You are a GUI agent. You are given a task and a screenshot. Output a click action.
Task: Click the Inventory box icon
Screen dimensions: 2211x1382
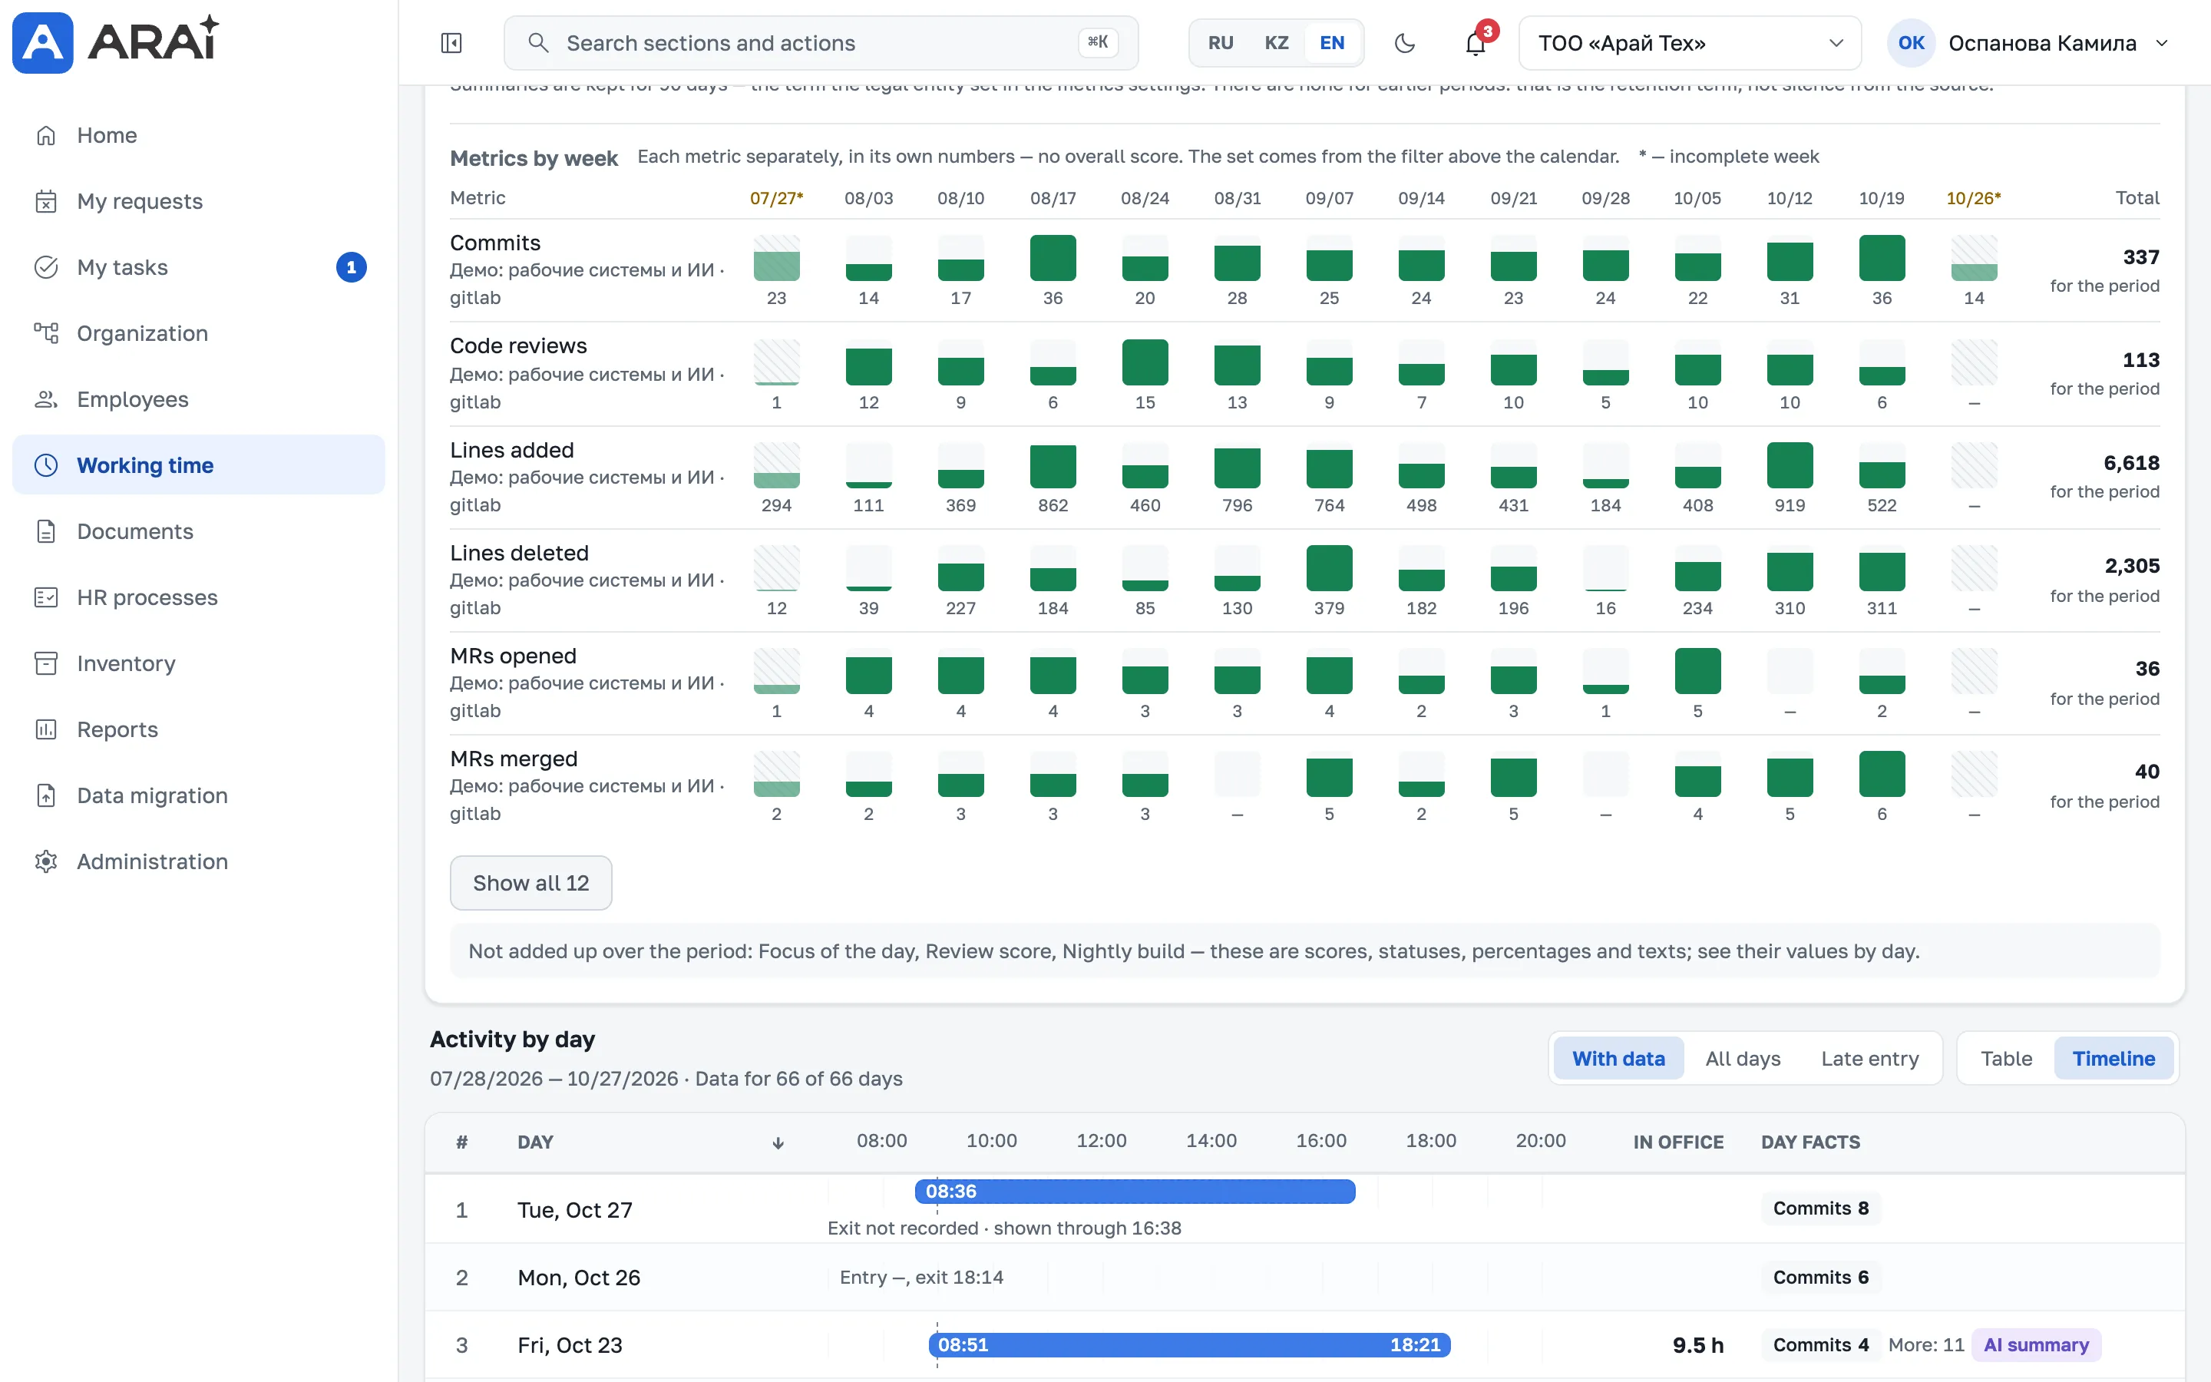[46, 663]
